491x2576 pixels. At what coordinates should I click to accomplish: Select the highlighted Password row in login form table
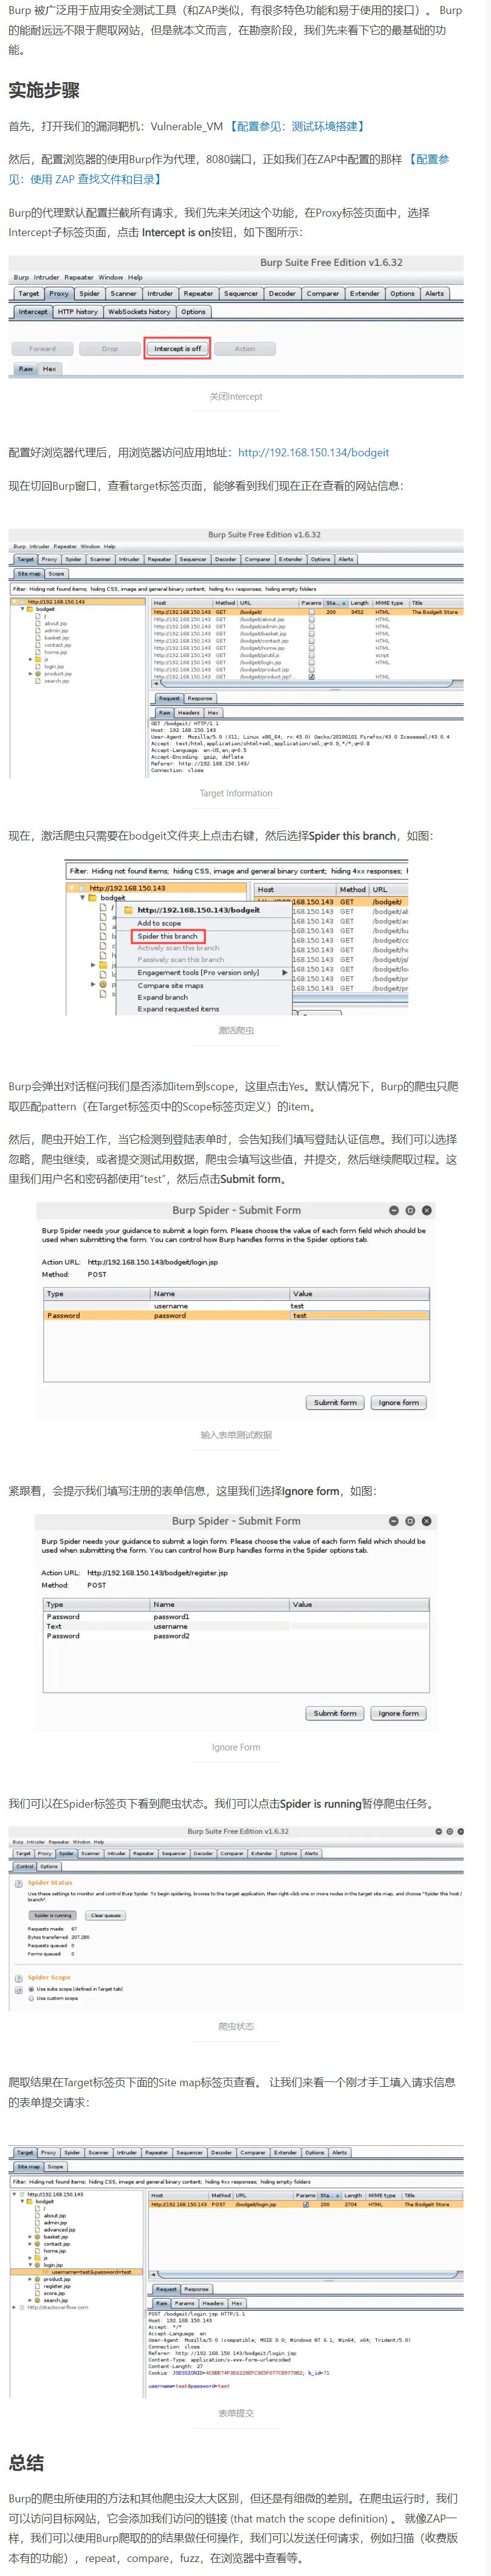[x=236, y=1316]
